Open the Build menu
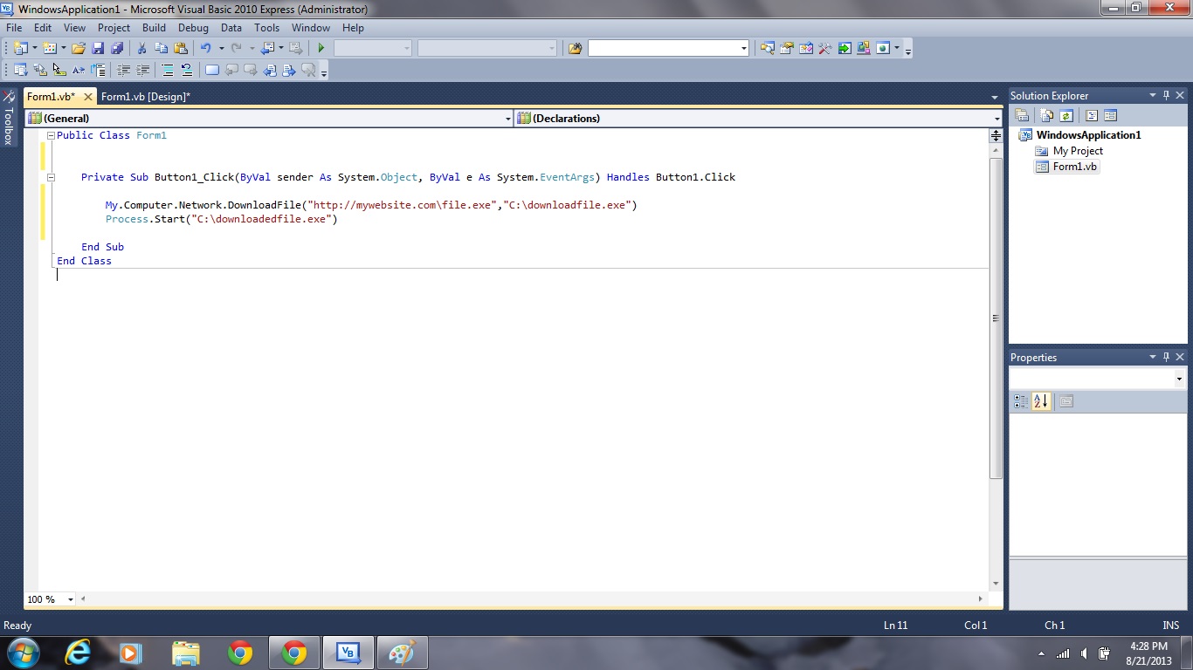The width and height of the screenshot is (1193, 670). point(154,28)
